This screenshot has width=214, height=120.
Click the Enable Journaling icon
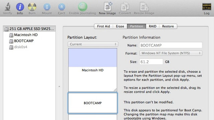coord(83,7)
